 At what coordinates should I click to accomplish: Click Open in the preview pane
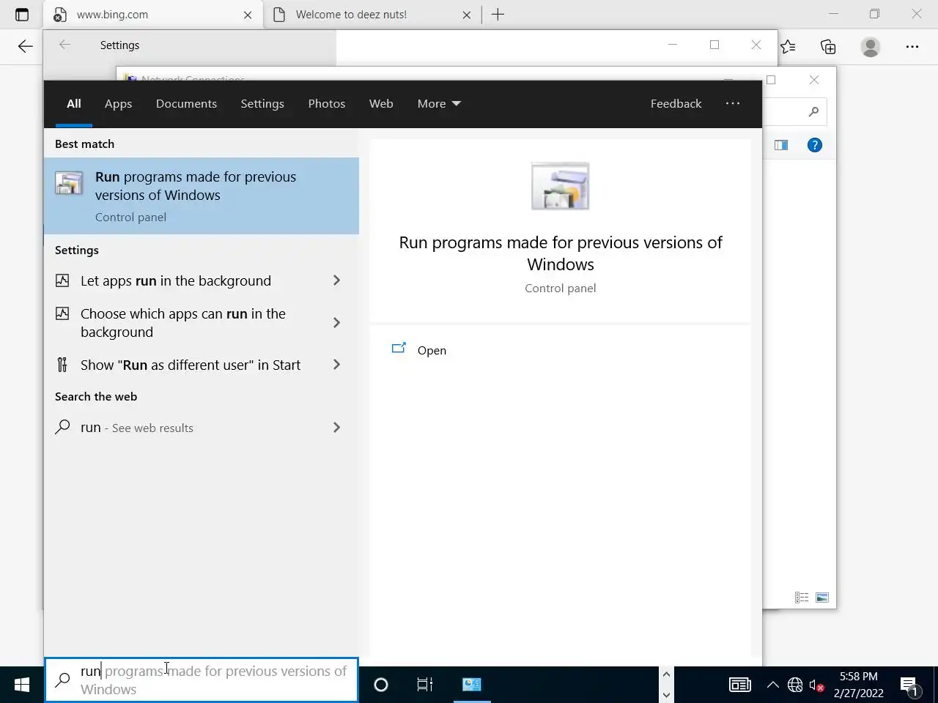pos(432,350)
